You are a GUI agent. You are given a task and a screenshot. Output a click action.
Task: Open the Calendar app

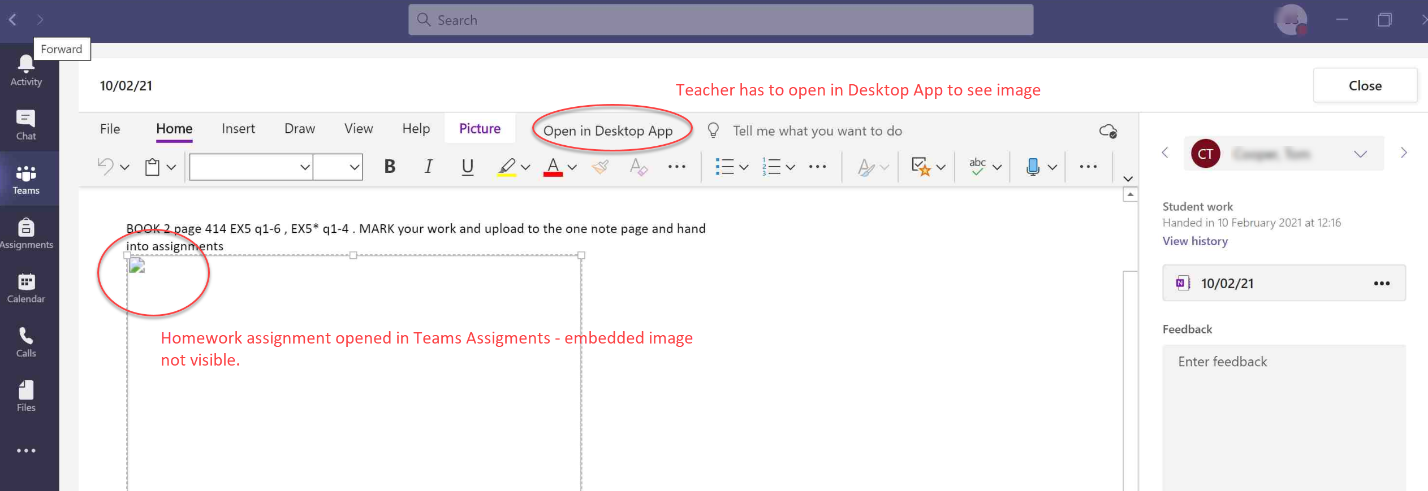click(x=26, y=288)
